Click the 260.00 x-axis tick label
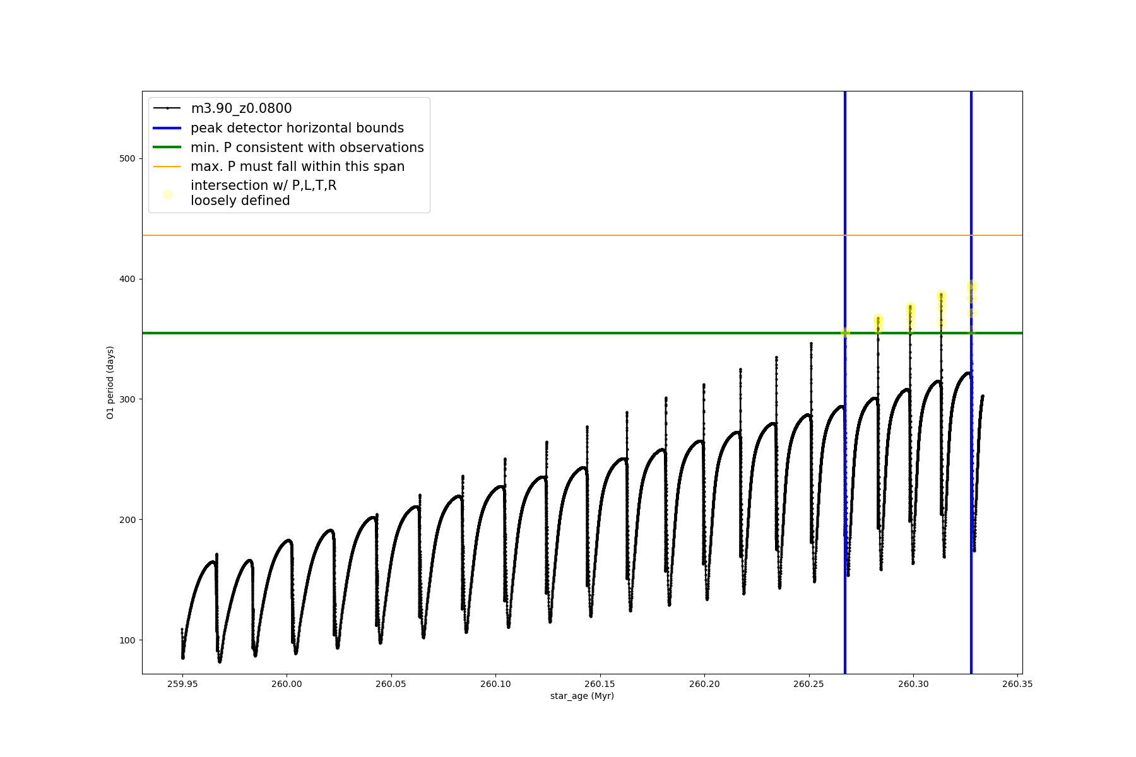 (x=287, y=684)
